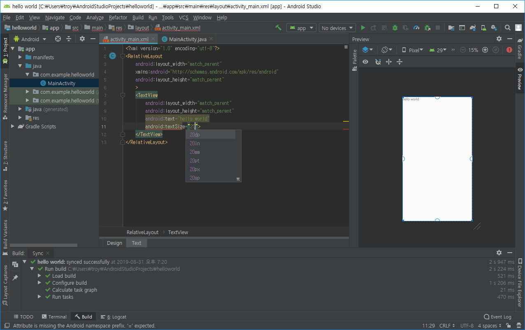Image resolution: width=525 pixels, height=330 pixels.
Task: Open the SDK Manager icon
Action: [494, 28]
